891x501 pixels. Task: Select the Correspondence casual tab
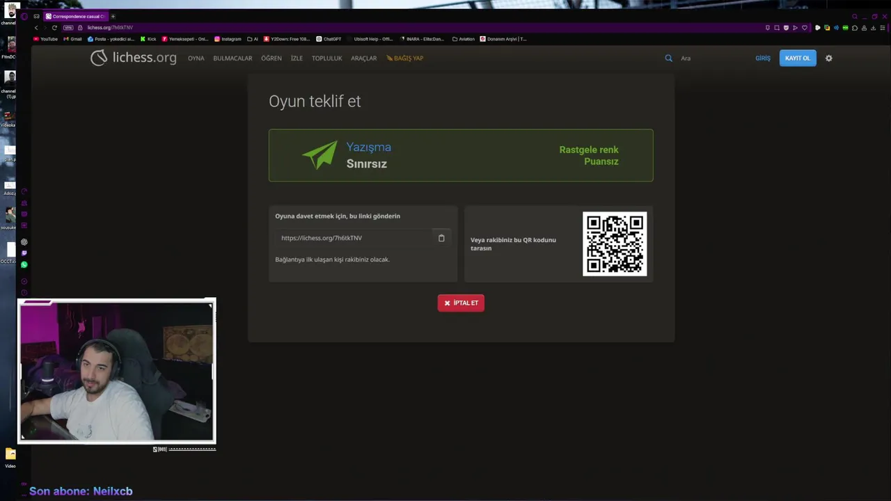[x=75, y=16]
